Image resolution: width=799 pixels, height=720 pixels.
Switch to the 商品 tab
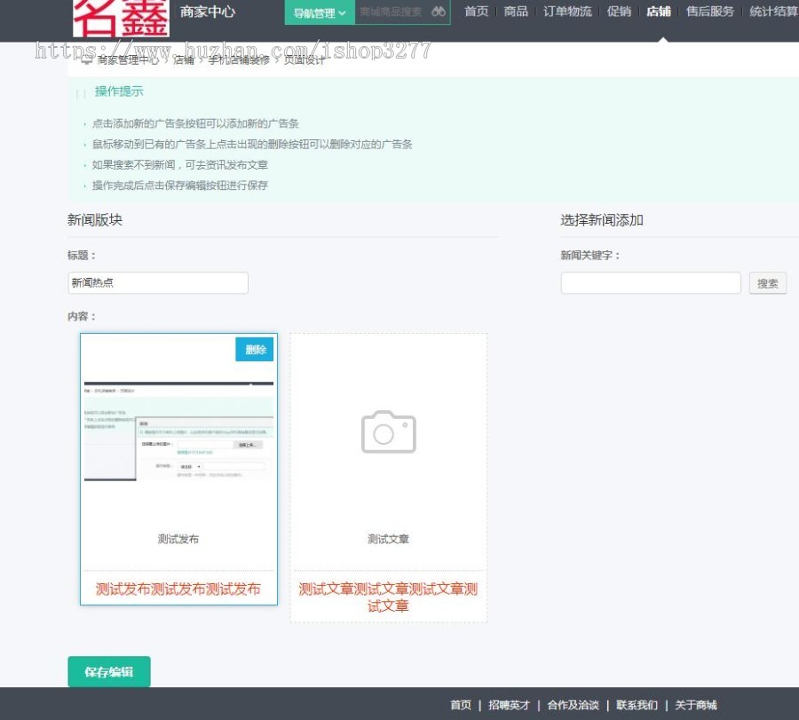pos(516,12)
